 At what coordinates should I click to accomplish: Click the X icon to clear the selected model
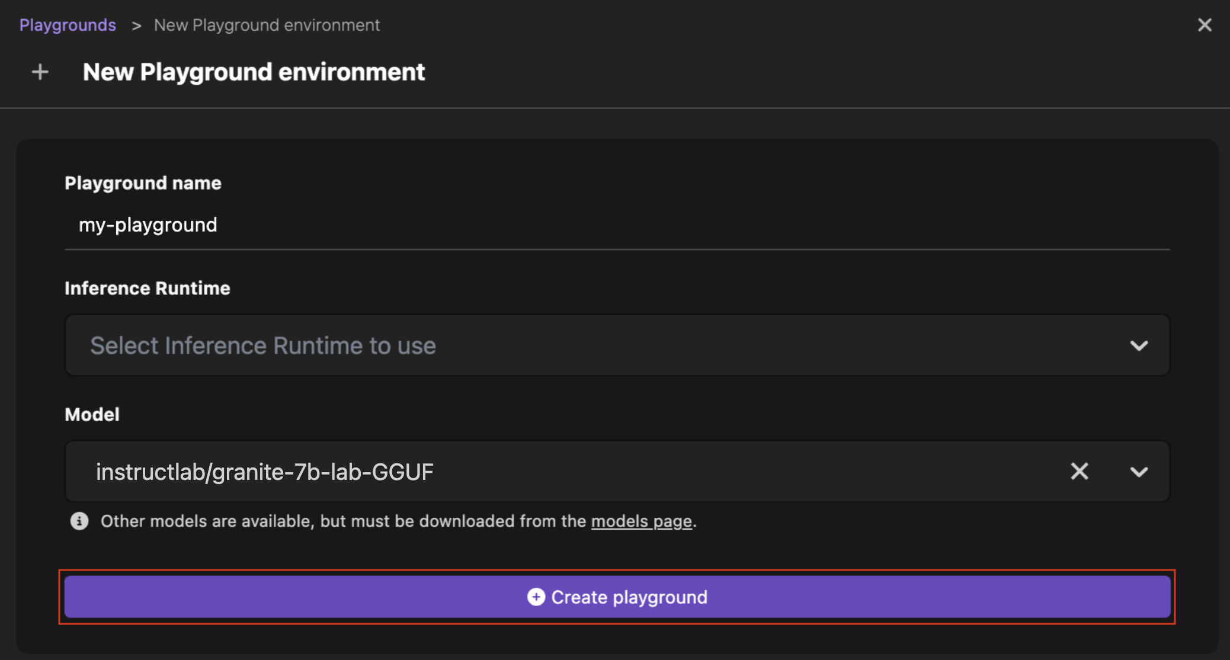pyautogui.click(x=1079, y=472)
